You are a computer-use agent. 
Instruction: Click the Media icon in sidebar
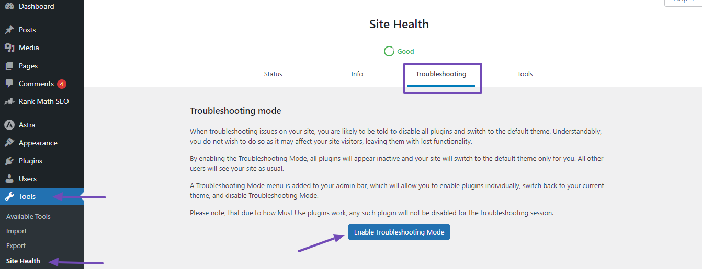(9, 48)
